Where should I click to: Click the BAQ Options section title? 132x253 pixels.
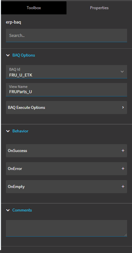24,55
